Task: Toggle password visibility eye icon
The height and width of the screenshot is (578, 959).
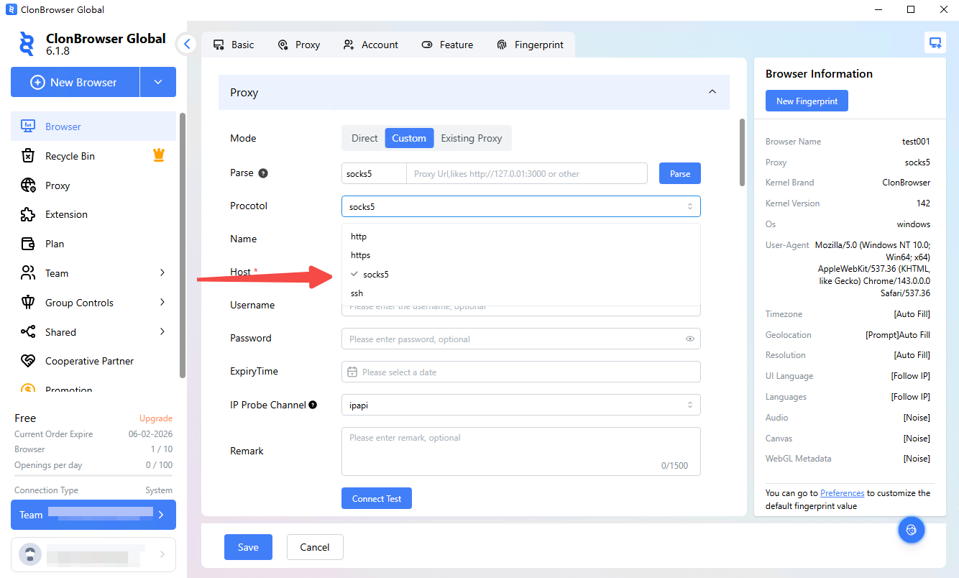Action: 689,339
